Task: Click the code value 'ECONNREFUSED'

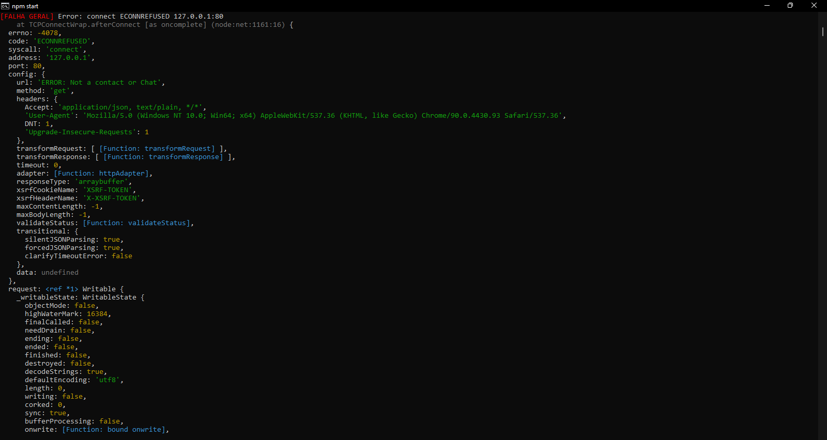Action: coord(62,41)
